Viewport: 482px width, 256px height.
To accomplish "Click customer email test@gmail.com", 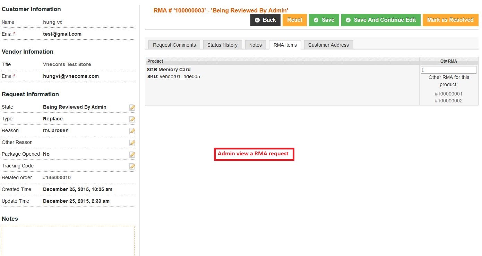I will coord(62,34).
